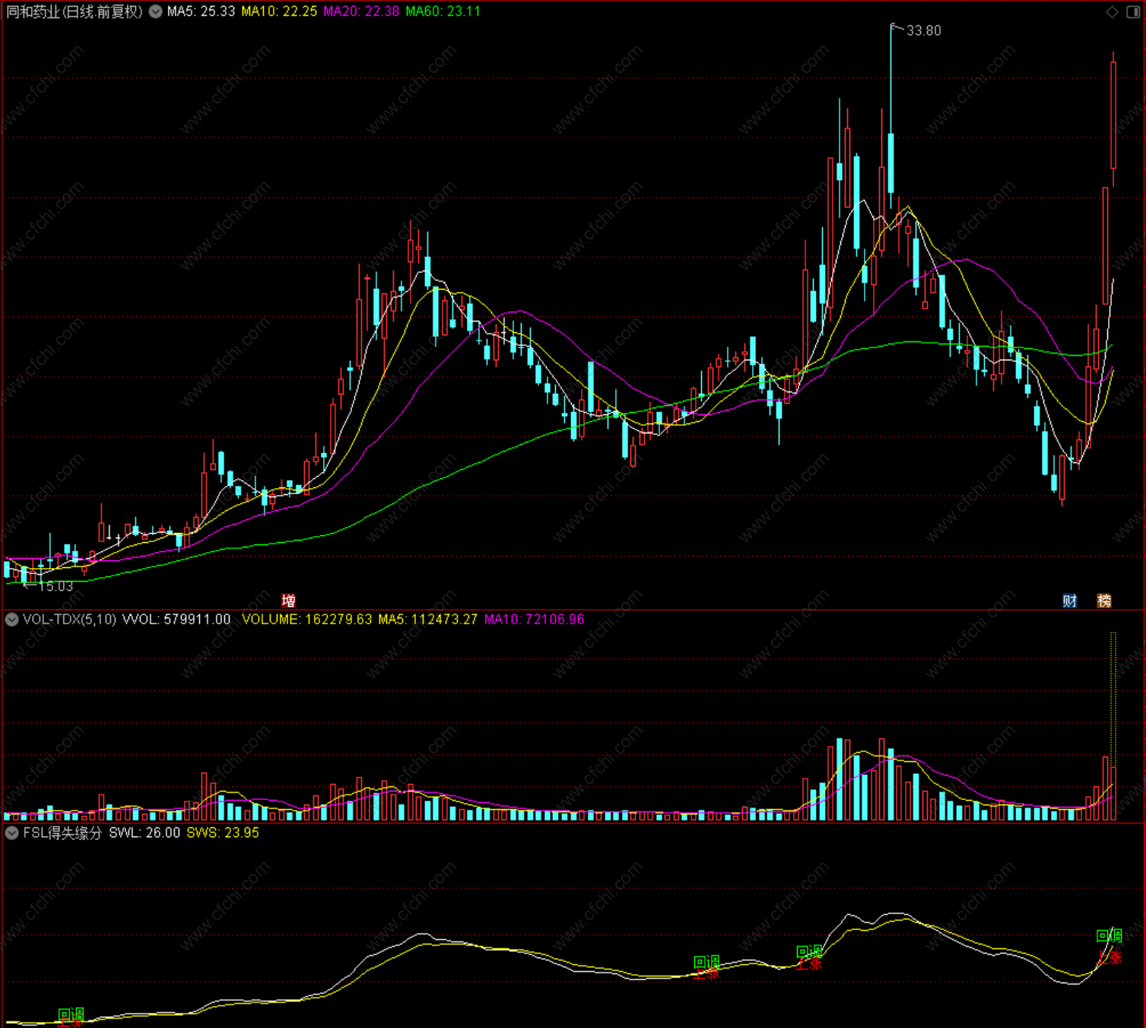1146x1028 pixels.
Task: Open the FSL得失缘分 indicator dropdown arrow
Action: tap(11, 833)
